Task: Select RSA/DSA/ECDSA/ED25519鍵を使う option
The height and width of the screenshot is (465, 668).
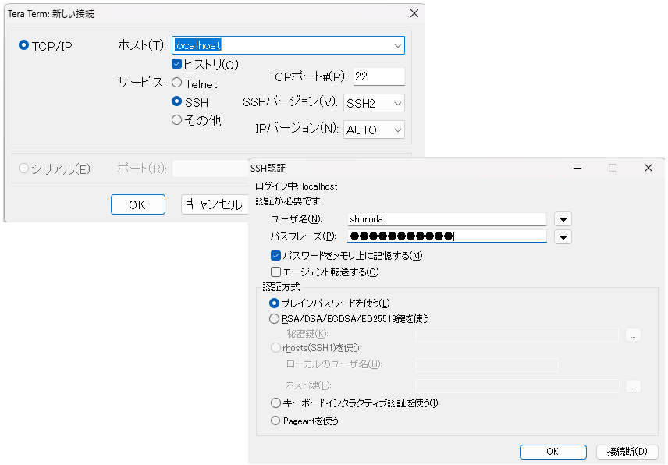Action: pyautogui.click(x=275, y=318)
